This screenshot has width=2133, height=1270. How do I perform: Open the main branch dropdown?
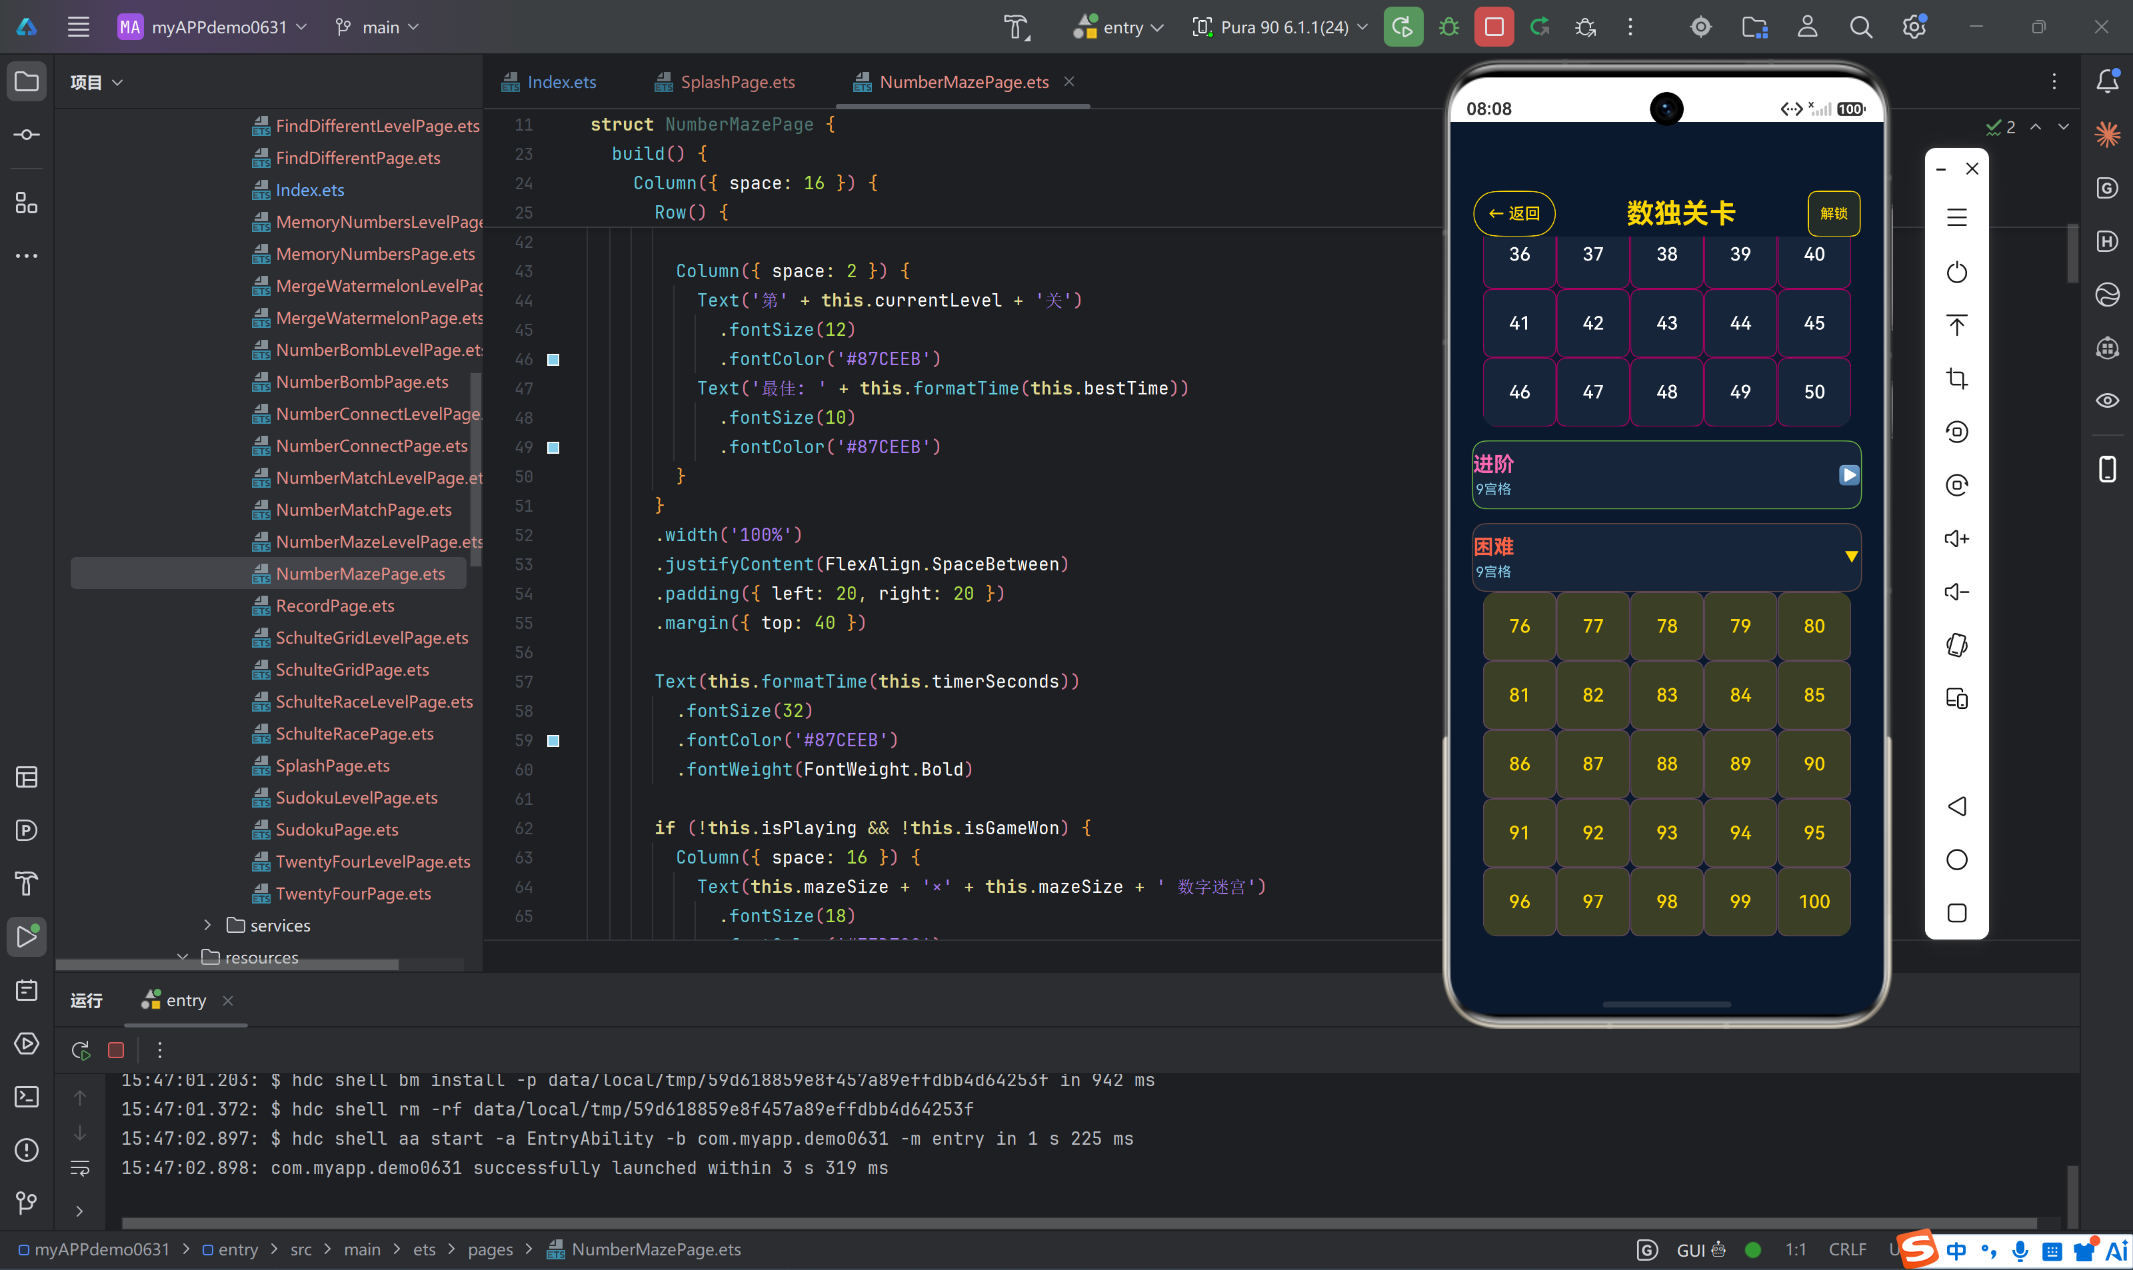click(377, 27)
